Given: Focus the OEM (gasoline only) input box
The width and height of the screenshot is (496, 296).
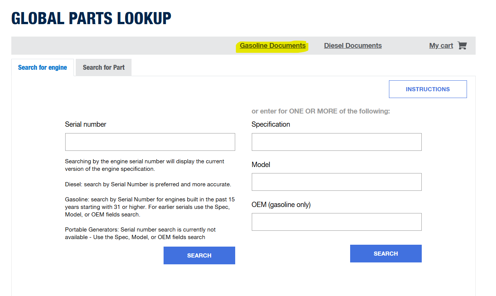Looking at the screenshot, I should 337,222.
